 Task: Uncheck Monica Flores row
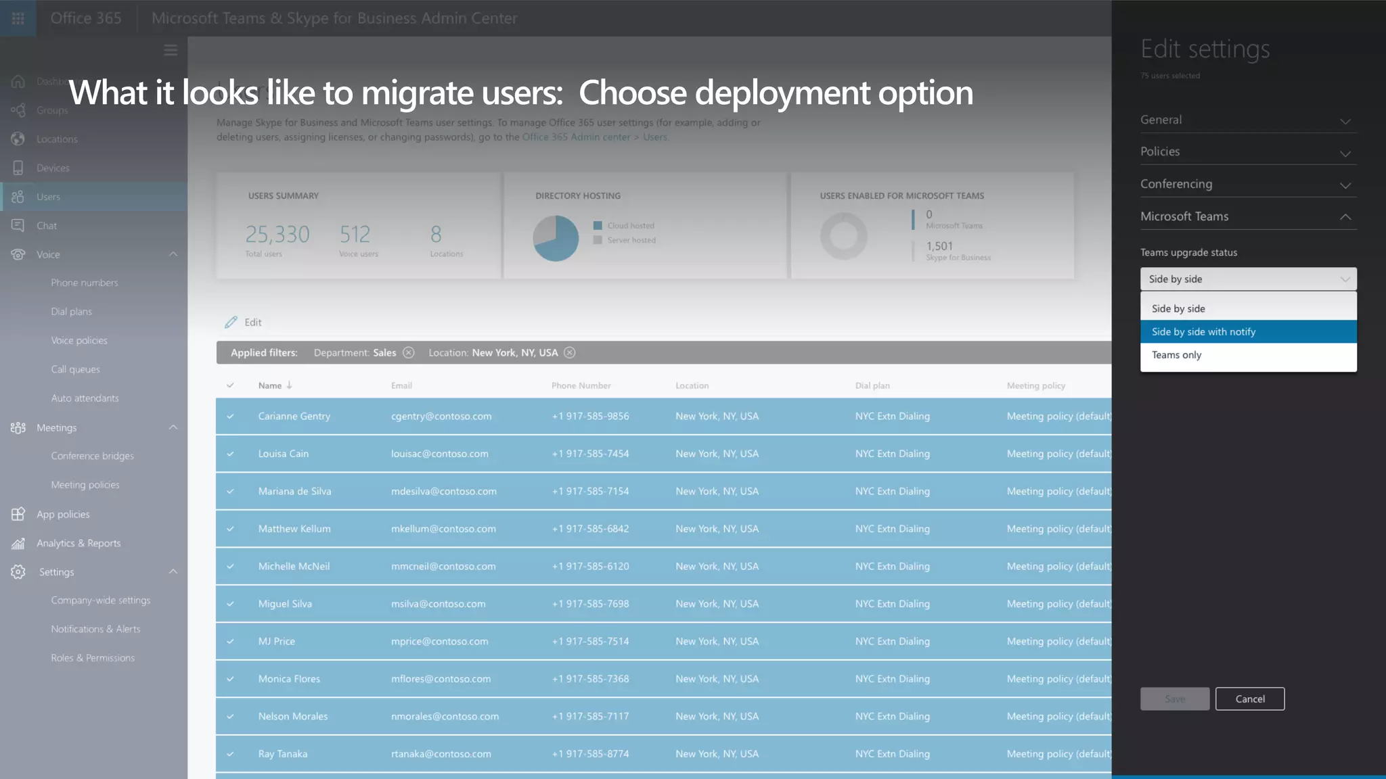230,679
